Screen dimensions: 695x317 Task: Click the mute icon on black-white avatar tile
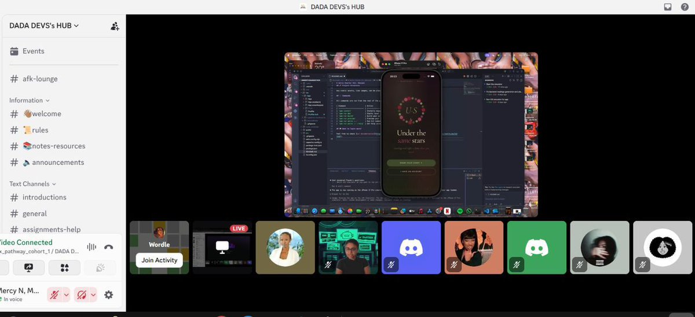pos(643,265)
